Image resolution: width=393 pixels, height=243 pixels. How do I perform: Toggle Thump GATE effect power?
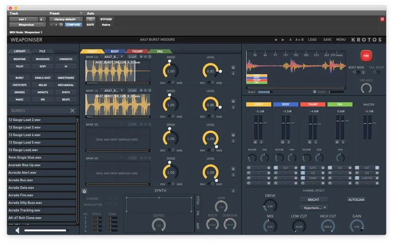point(303,168)
